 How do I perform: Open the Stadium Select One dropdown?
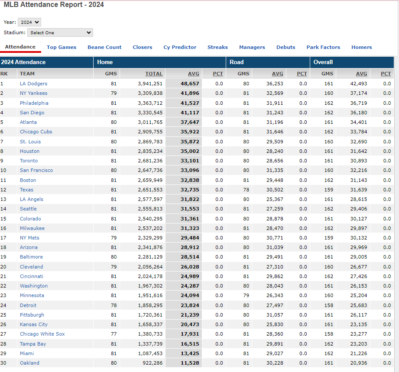coord(60,32)
